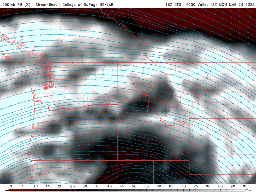Click the '15' colorbar scale label
This screenshot has width=256, height=192.
tap(48, 186)
